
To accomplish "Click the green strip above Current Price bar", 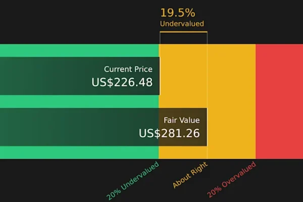I will pyautogui.click(x=76, y=50).
